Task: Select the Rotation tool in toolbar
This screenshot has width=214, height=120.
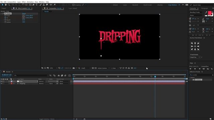Action: (23, 5)
